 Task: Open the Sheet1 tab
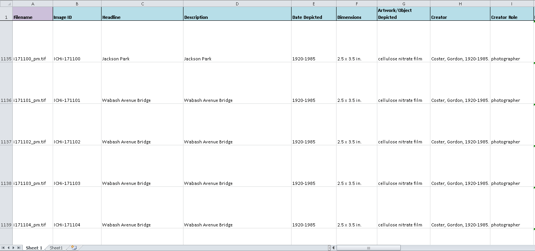coord(56,248)
